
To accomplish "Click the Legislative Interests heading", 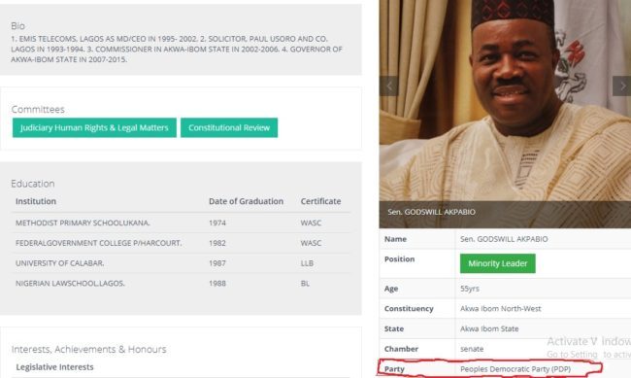I will (54, 367).
